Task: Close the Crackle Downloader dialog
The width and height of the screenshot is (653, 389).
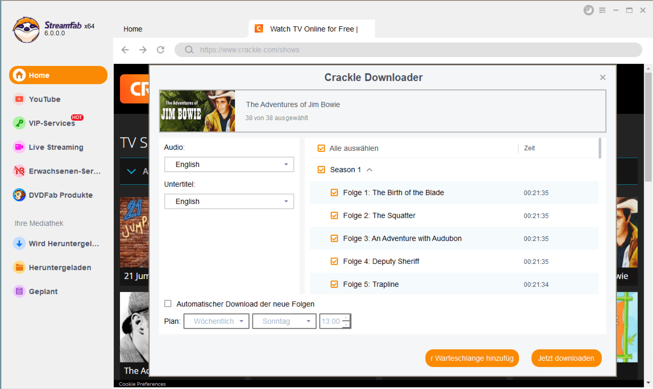Action: click(x=603, y=77)
